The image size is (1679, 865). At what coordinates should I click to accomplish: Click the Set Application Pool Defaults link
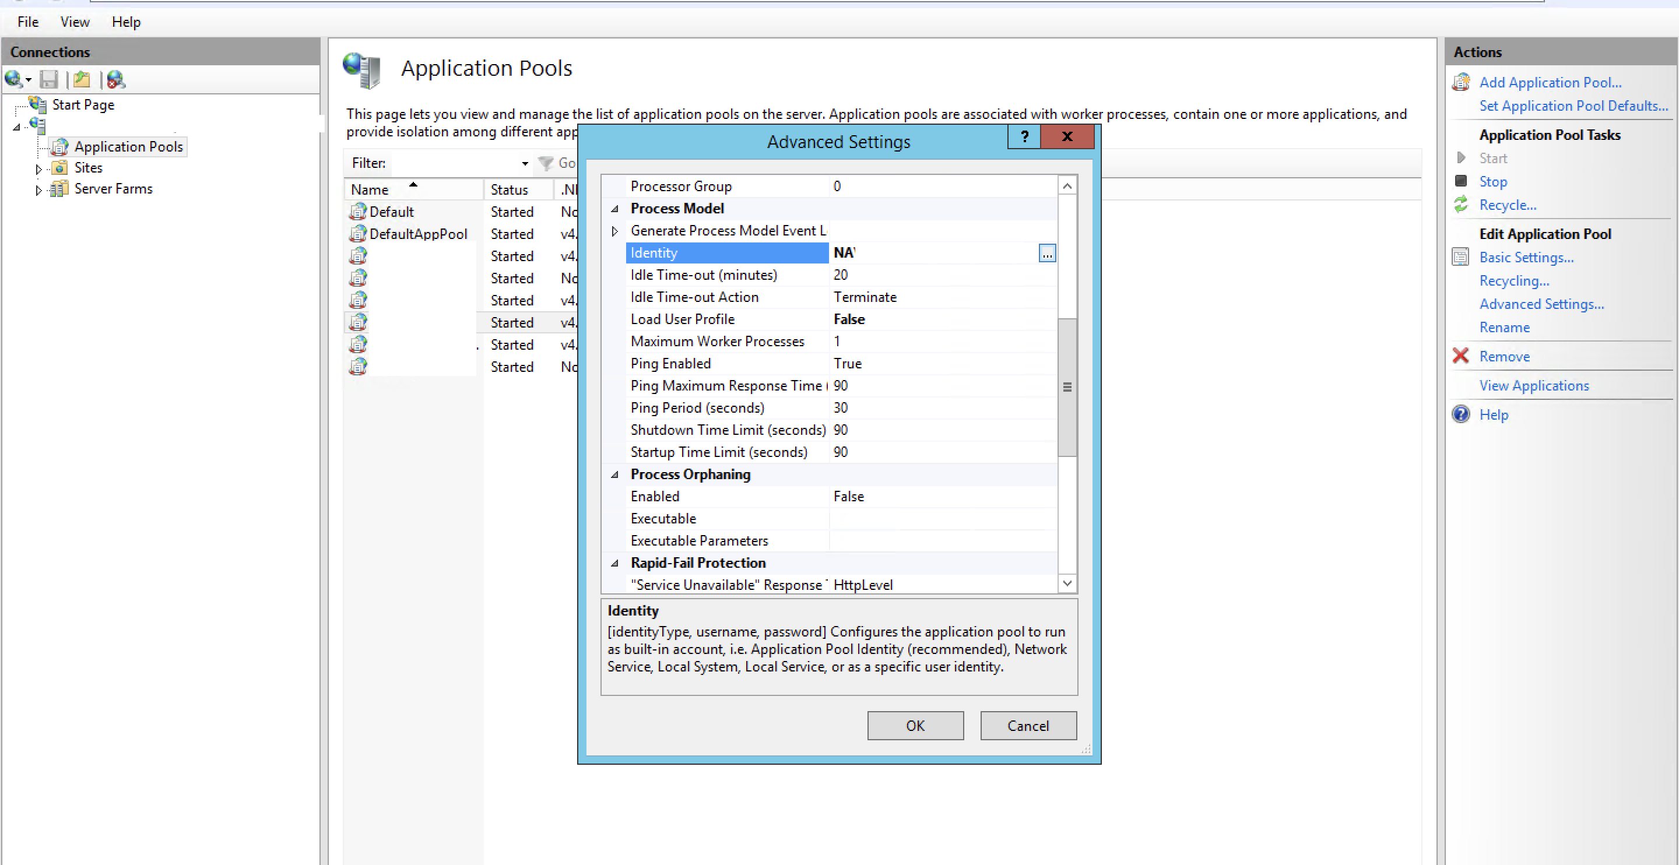[x=1573, y=106]
